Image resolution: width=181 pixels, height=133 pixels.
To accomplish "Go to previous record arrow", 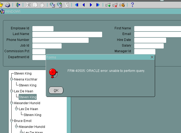I will 83,5.
